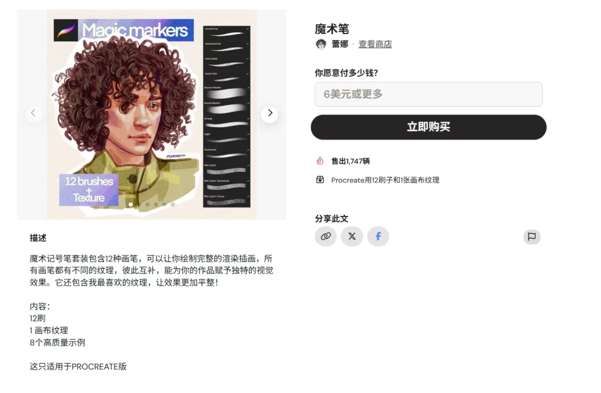Copy the product link via the chain icon

[326, 236]
